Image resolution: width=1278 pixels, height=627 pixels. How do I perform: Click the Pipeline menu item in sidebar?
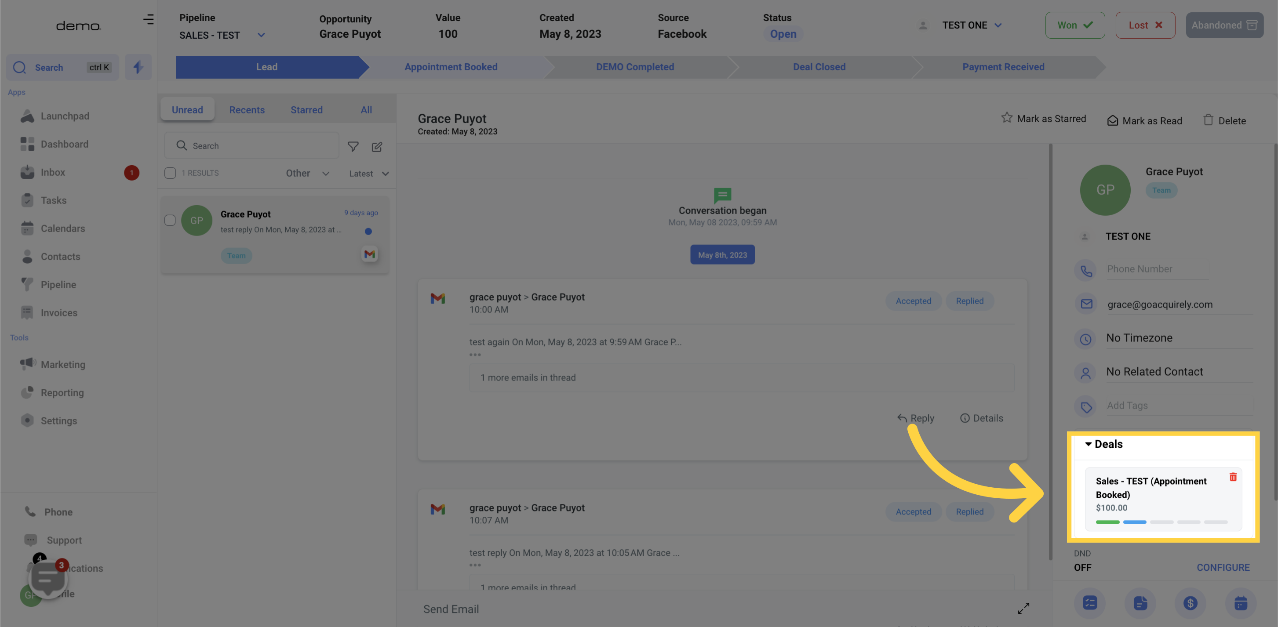tap(58, 285)
